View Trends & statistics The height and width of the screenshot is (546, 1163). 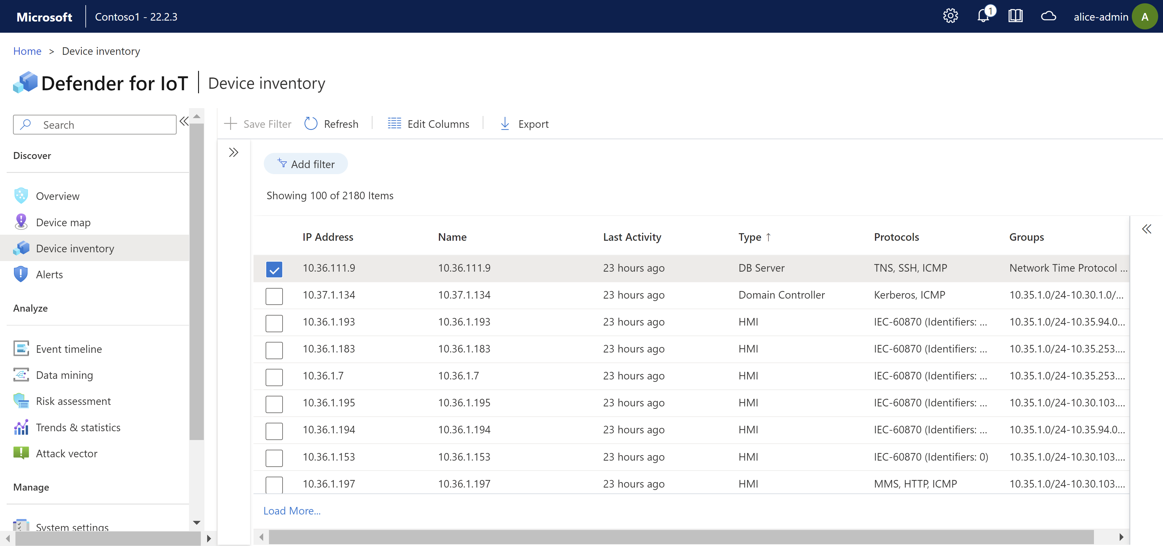pos(78,427)
